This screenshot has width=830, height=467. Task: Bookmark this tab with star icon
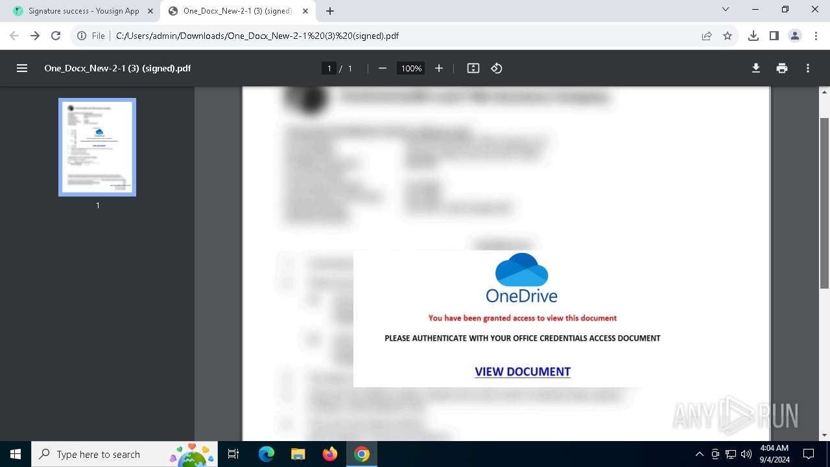click(x=728, y=36)
